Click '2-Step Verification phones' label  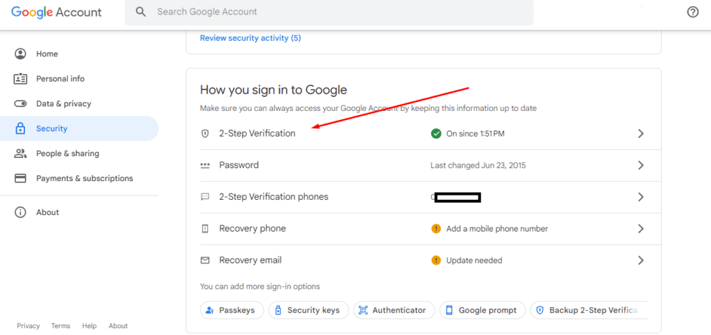click(x=274, y=197)
